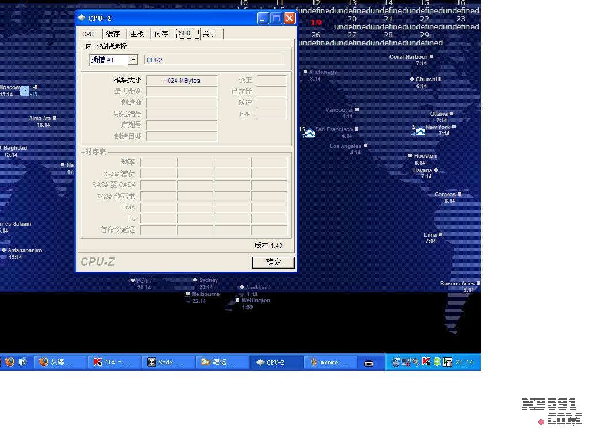
Task: Click the San Francisco weather icon
Action: click(x=310, y=133)
